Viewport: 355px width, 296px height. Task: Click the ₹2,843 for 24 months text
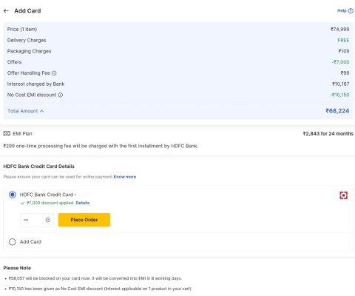(328, 134)
